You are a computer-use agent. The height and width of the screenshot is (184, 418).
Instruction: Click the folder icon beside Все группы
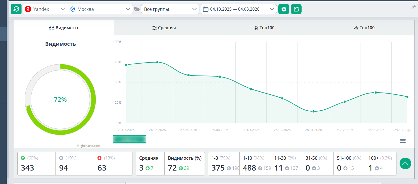[x=137, y=9]
